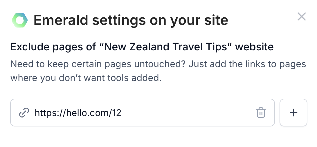
Task: Focus the excluded page URL input field
Action: pos(142,113)
